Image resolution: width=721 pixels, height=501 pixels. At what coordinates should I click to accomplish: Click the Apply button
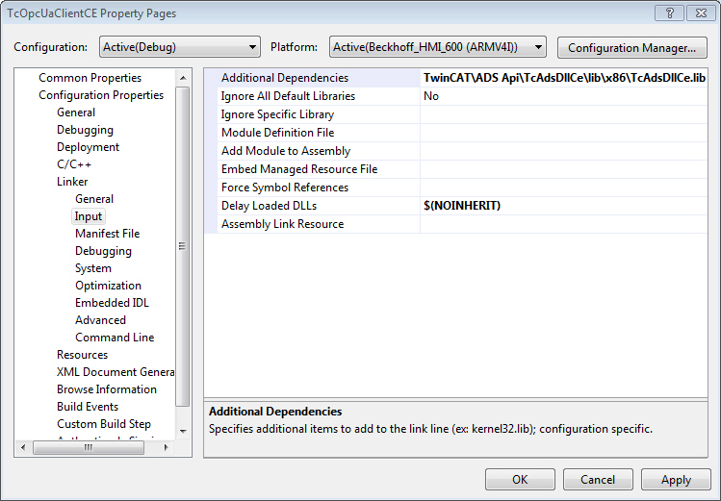click(676, 480)
